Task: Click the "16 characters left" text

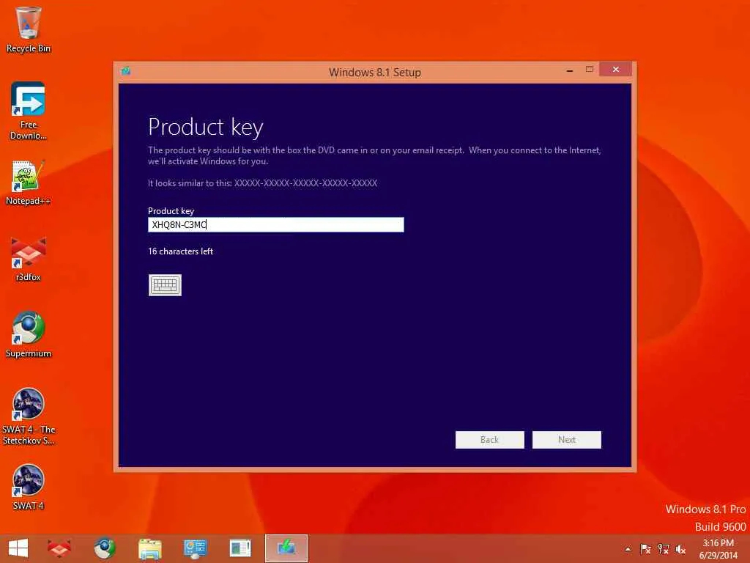Action: point(180,251)
